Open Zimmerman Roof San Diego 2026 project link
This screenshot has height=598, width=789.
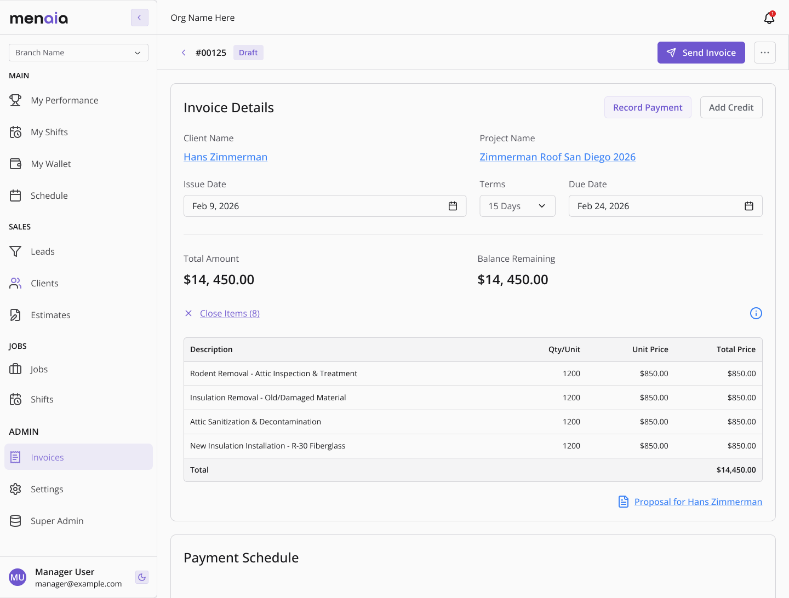[557, 157]
